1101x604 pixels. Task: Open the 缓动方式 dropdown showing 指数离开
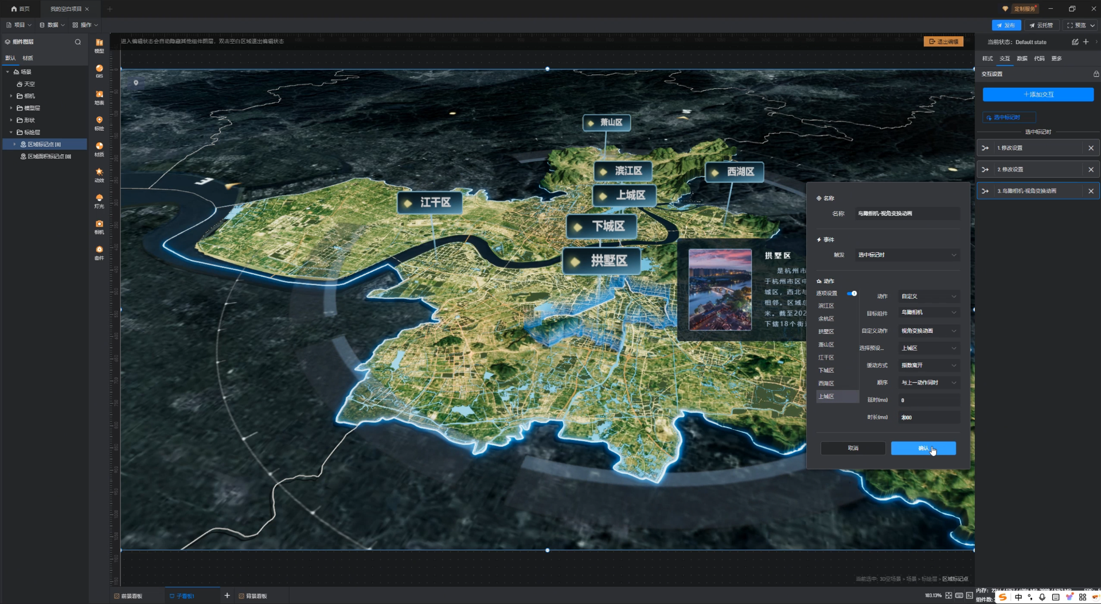point(929,365)
